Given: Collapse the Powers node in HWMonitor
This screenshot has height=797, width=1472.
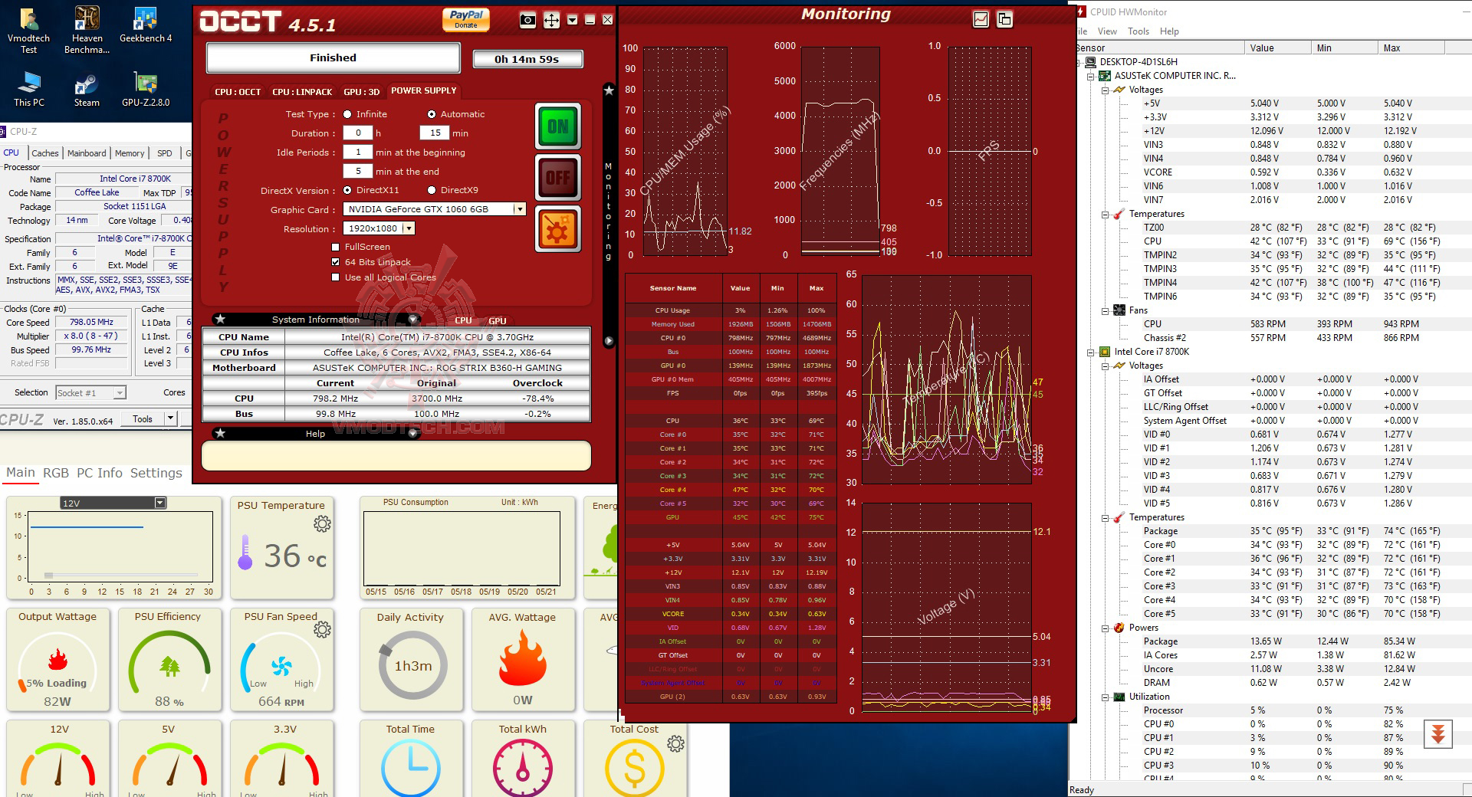Looking at the screenshot, I should tap(1106, 628).
